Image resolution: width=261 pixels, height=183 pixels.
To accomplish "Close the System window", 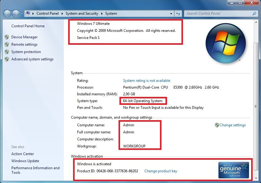I will coord(251,3).
